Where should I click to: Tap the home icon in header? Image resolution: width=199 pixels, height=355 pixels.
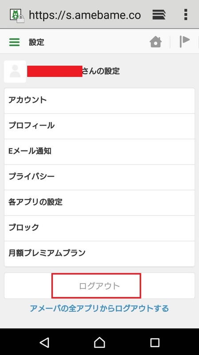[156, 42]
